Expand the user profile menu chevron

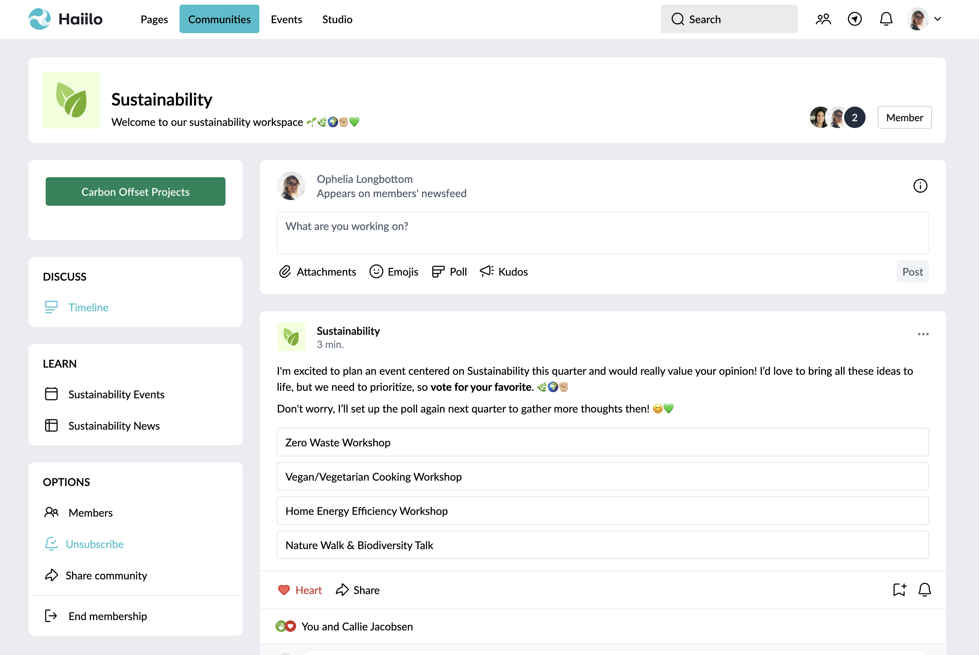pos(938,19)
